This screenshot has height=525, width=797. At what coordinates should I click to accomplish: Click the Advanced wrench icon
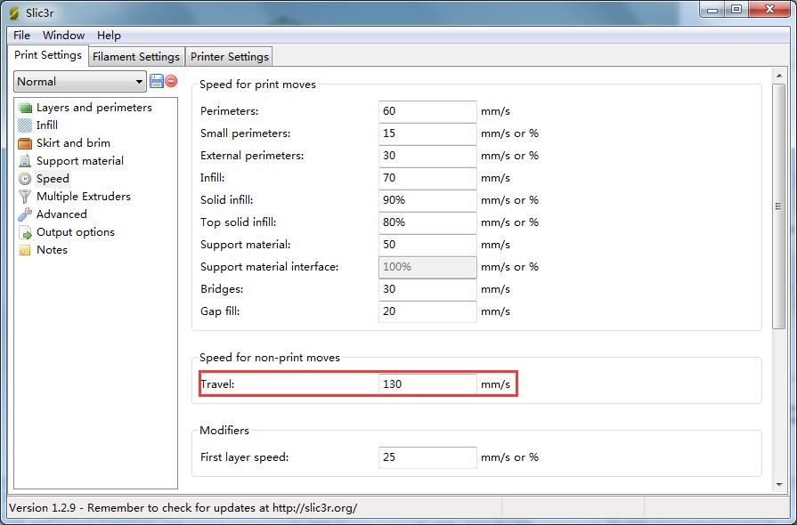click(25, 214)
